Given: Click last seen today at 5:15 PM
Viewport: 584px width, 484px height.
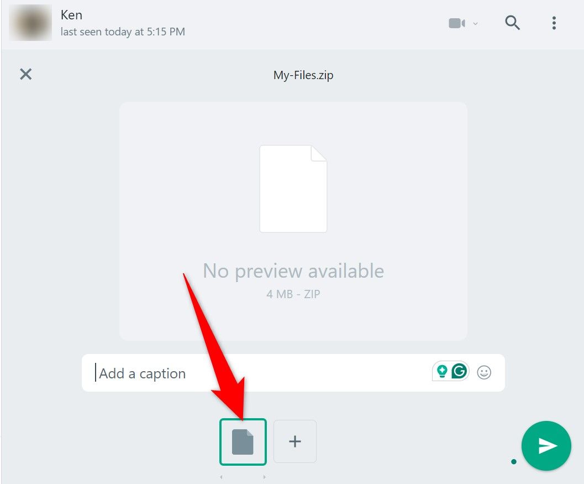Looking at the screenshot, I should (x=123, y=32).
